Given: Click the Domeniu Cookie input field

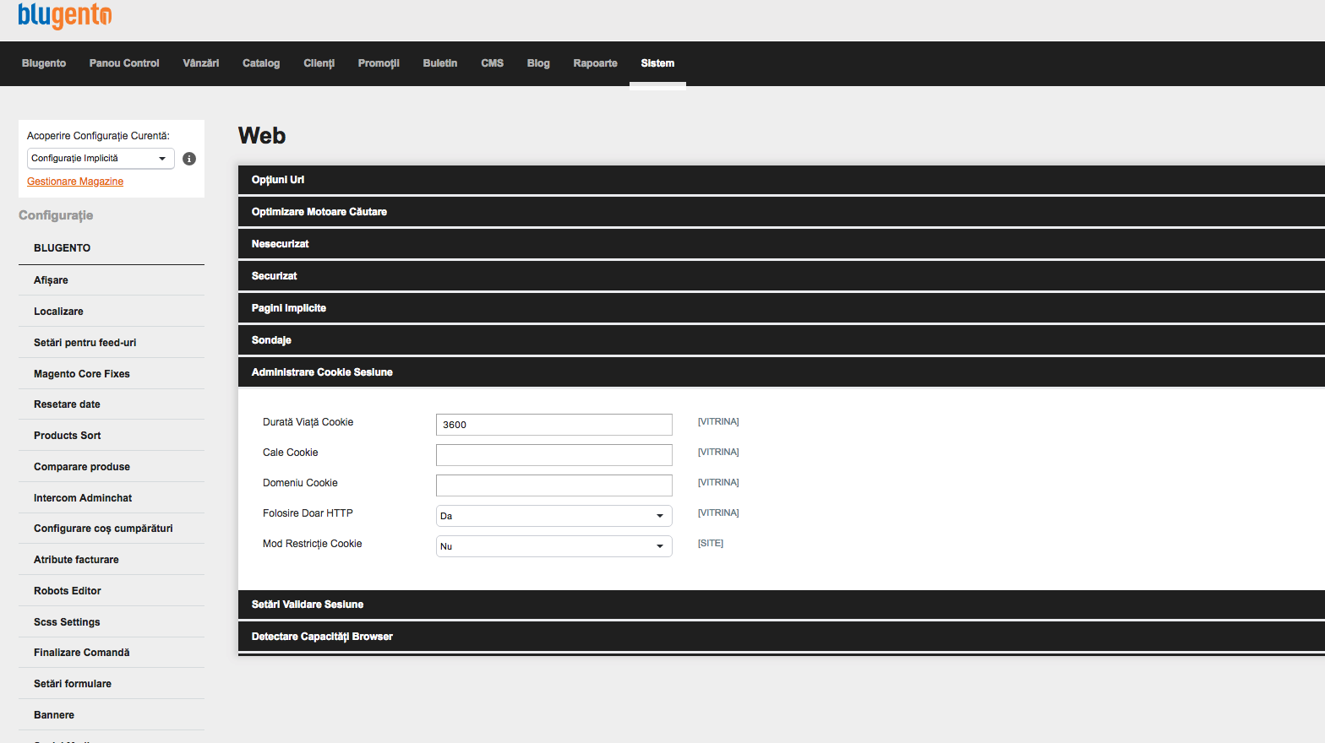Looking at the screenshot, I should click(x=554, y=485).
